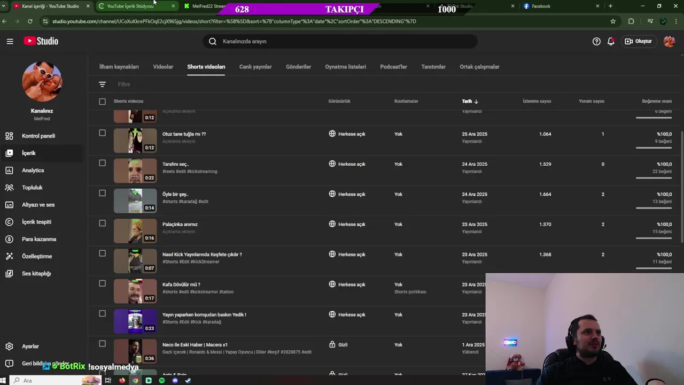Screen dimensions: 684x385
Task: Open a new browser tab
Action: pos(610,6)
